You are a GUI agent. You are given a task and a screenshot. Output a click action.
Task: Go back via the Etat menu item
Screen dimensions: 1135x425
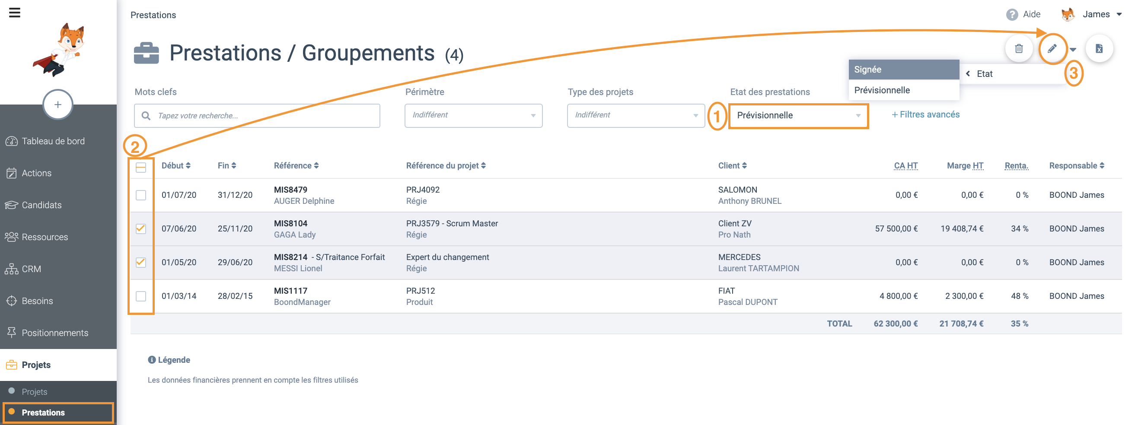[1013, 74]
